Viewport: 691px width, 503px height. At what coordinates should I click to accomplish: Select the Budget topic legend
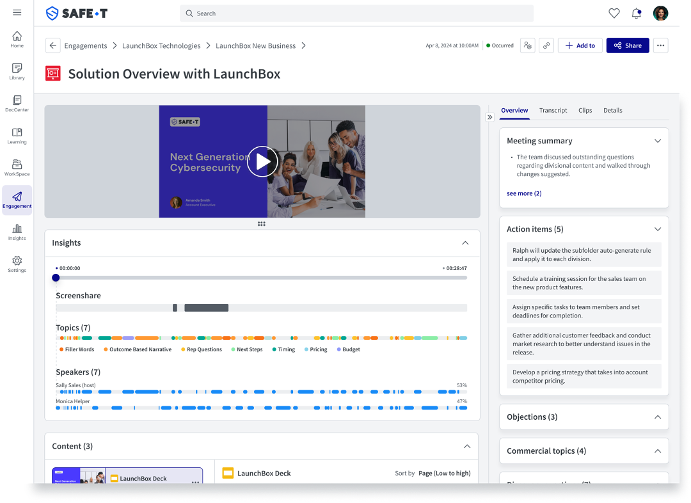[x=348, y=349]
